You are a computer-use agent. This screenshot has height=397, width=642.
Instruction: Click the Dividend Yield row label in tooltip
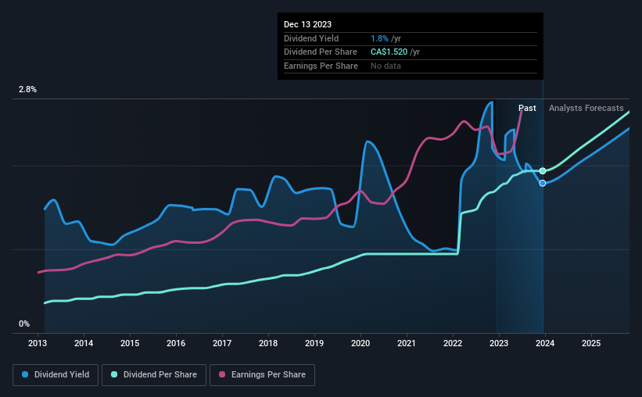311,38
